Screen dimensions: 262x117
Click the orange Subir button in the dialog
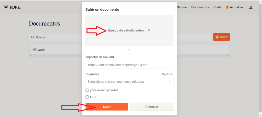click(x=107, y=107)
